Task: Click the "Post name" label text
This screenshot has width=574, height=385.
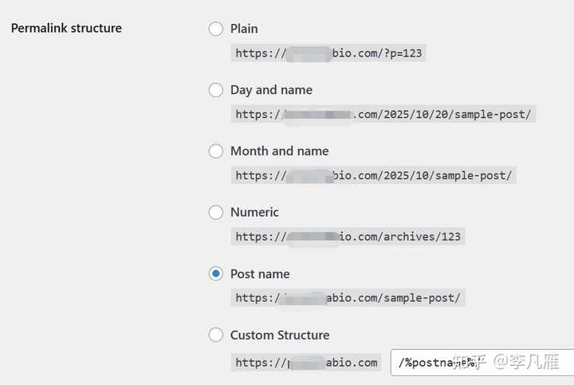Action: (x=260, y=273)
